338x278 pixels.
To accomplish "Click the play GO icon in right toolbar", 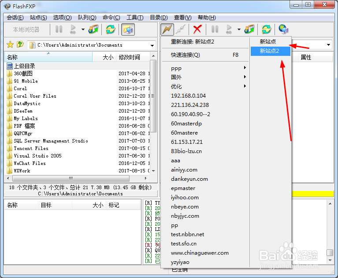I will [229, 29].
